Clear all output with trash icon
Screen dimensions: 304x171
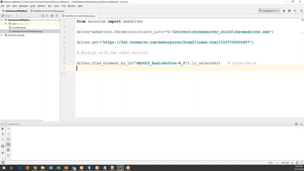click(8, 155)
